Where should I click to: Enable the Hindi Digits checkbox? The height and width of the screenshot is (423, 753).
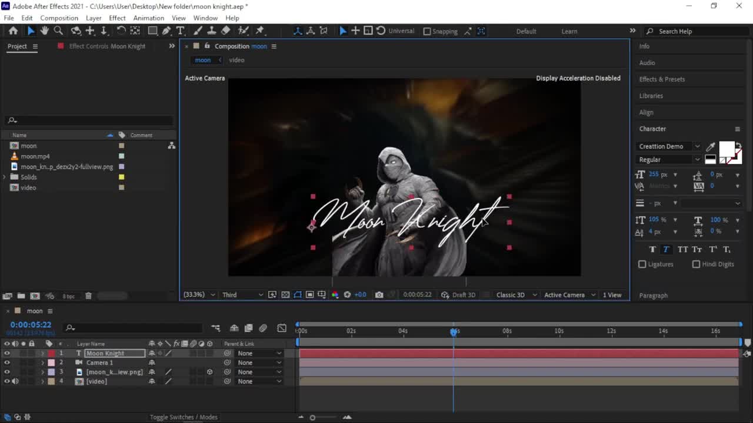pos(696,264)
